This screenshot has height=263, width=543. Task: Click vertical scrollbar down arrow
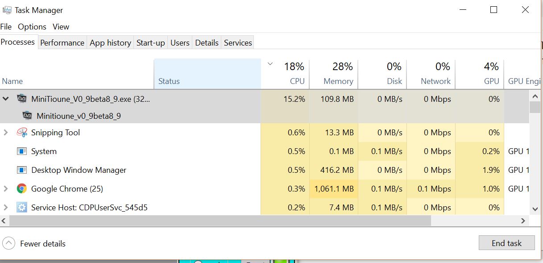[535, 209]
